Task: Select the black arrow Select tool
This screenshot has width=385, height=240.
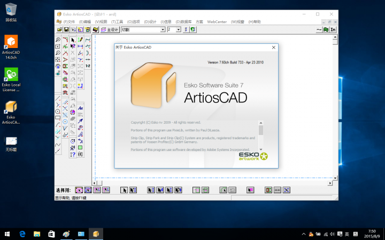Action: point(73,39)
